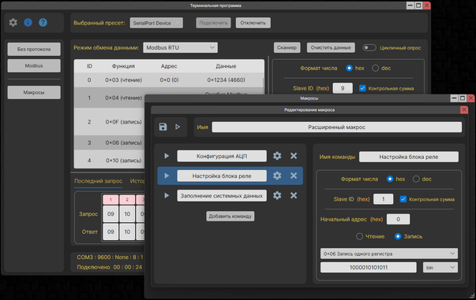
Task: Select table row 1 with 0x04 (чтение)
Action: (x=110, y=98)
